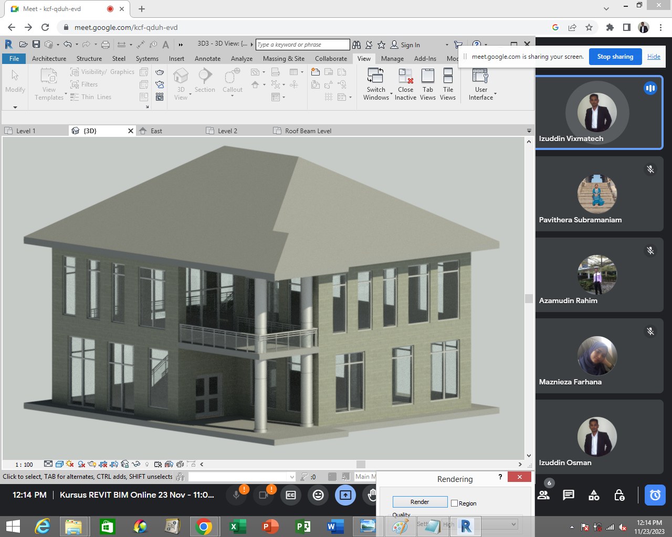This screenshot has width=672, height=537.
Task: Select the Section tool
Action: [x=205, y=81]
